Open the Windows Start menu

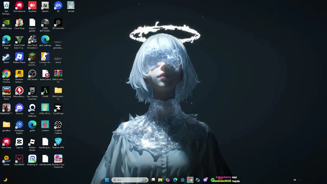(107, 180)
